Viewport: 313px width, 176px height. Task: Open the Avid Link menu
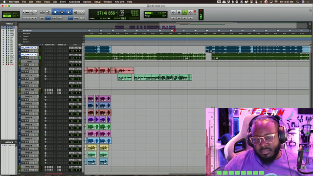pos(119,2)
